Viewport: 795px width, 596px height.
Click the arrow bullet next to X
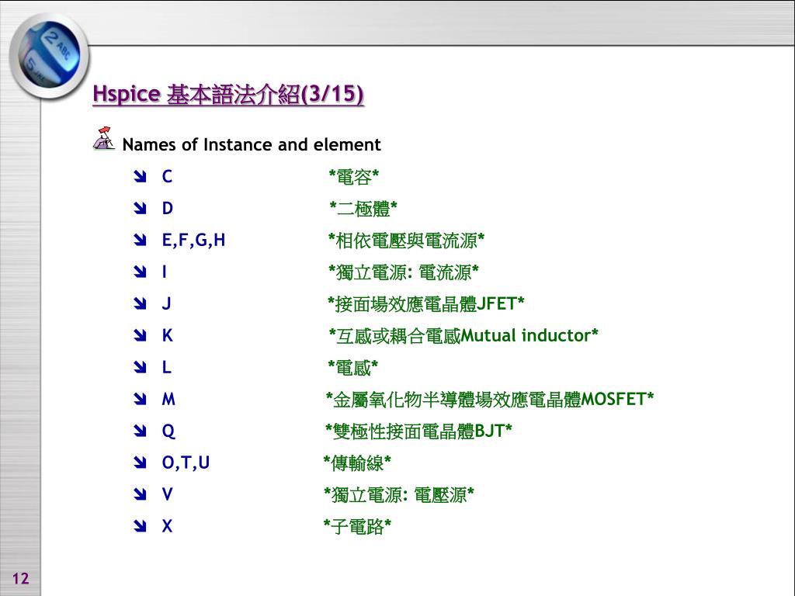pos(140,527)
